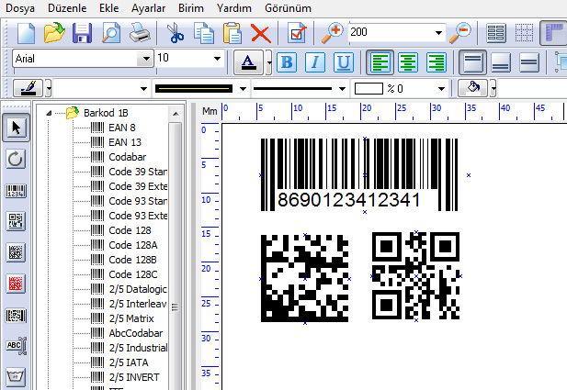Align text left
Screen dimensions: 567x390
tap(380, 62)
